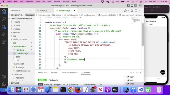Collapse the components folder
170x95 pixels.
pos(20,46)
